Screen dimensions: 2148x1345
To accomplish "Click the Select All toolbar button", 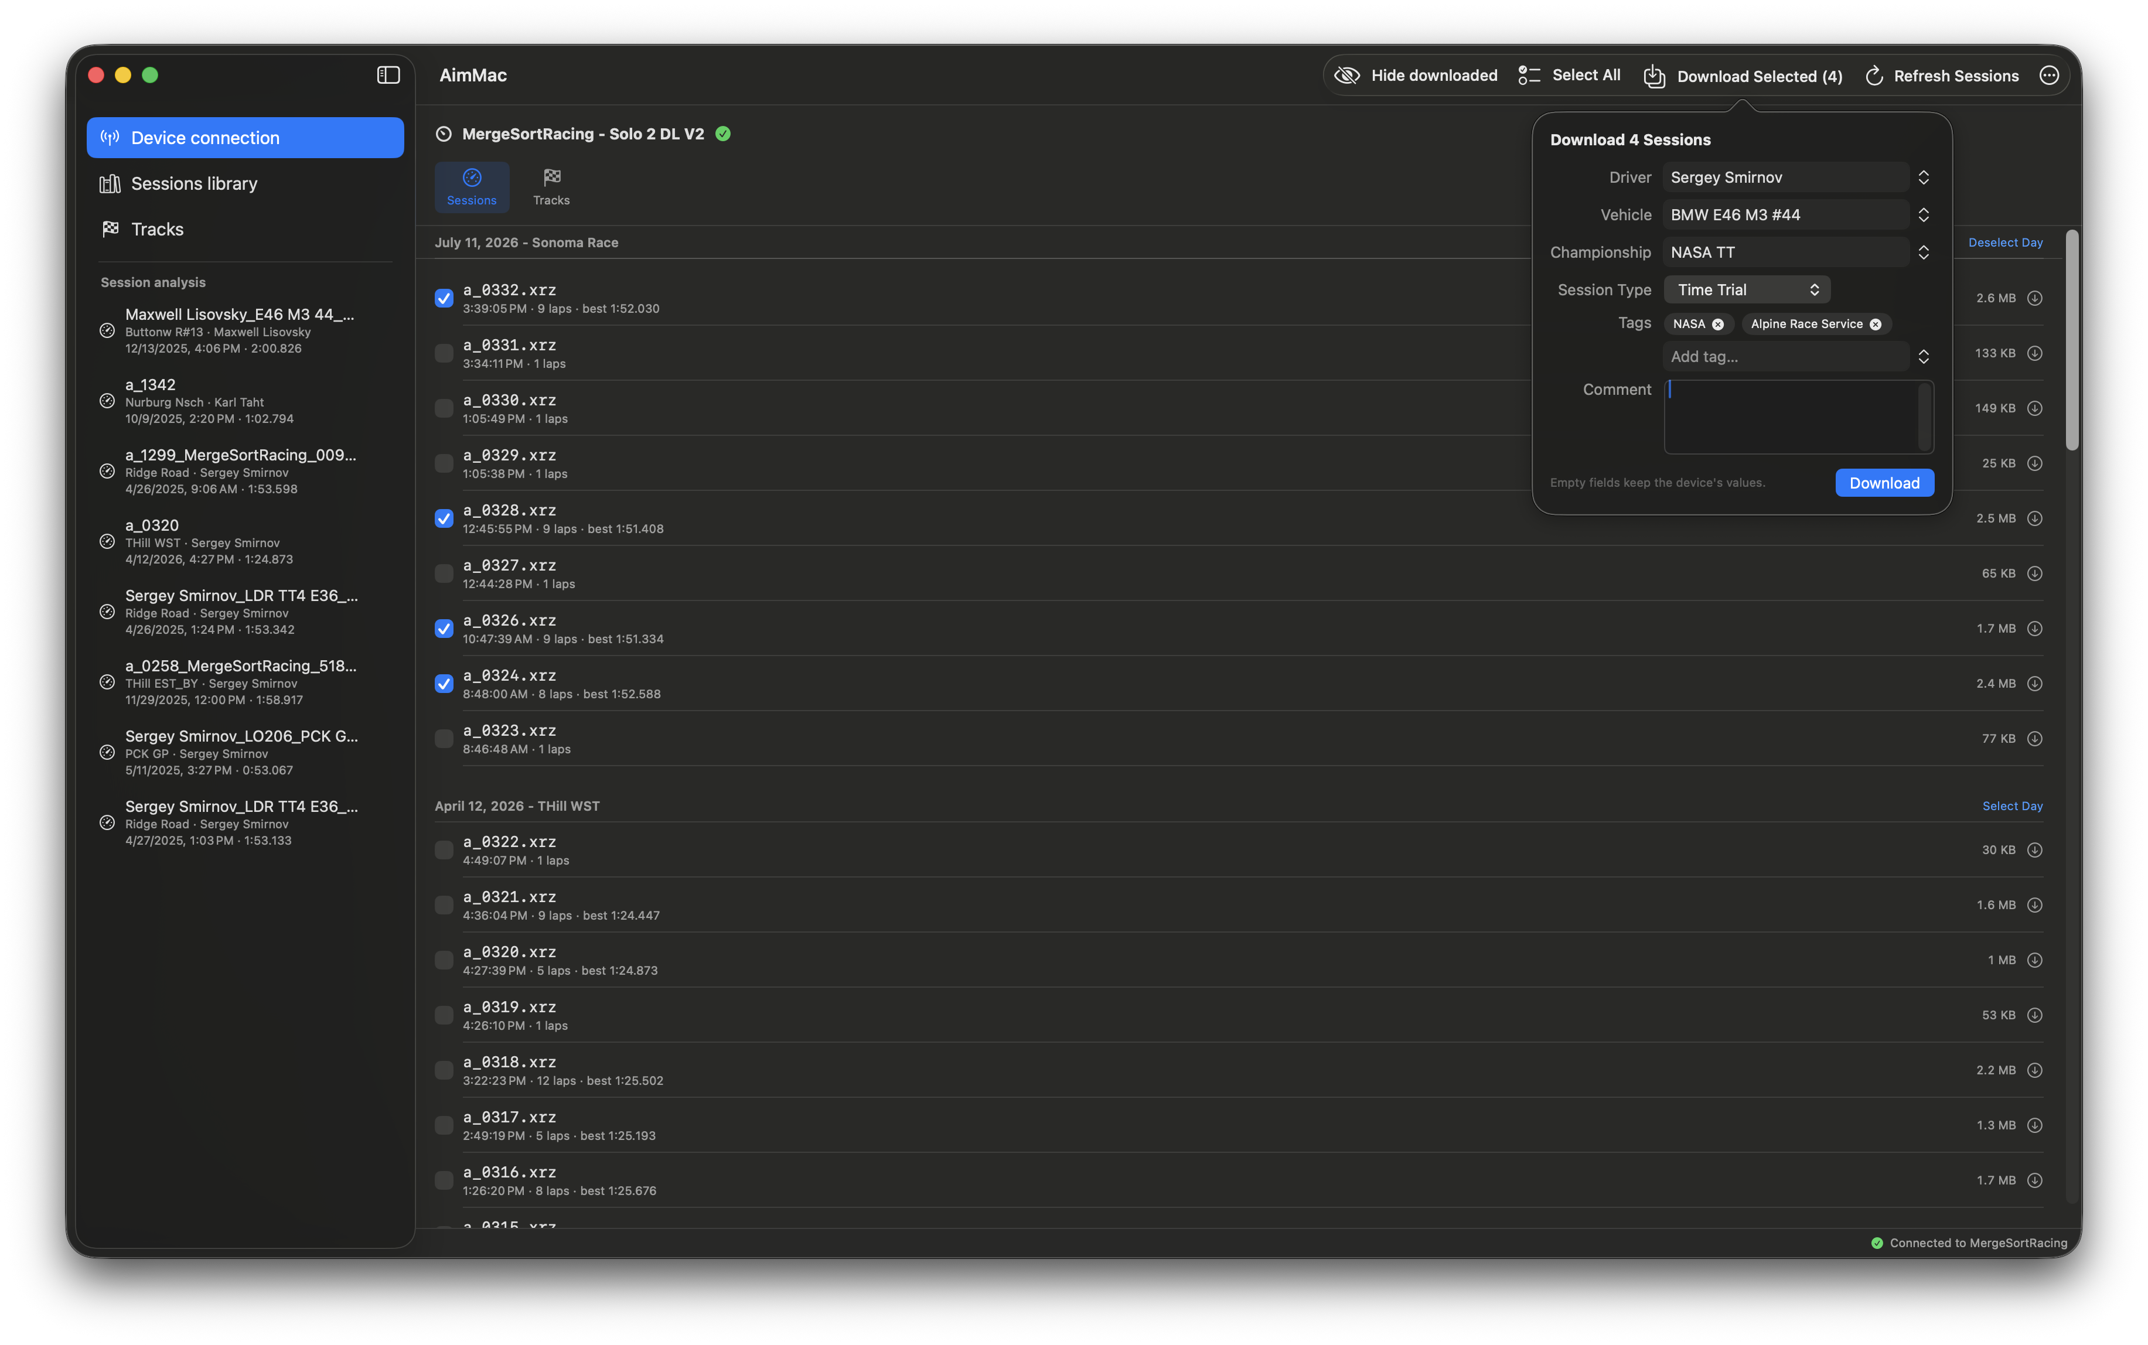I will (x=1569, y=76).
